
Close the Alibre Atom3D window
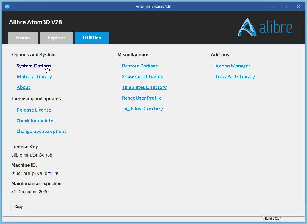coord(298,7)
